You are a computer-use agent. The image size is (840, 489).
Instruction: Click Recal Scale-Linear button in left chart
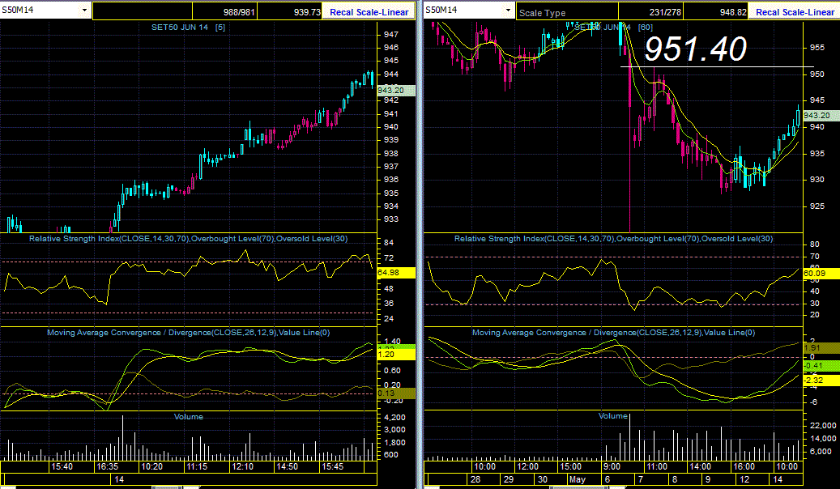point(369,12)
